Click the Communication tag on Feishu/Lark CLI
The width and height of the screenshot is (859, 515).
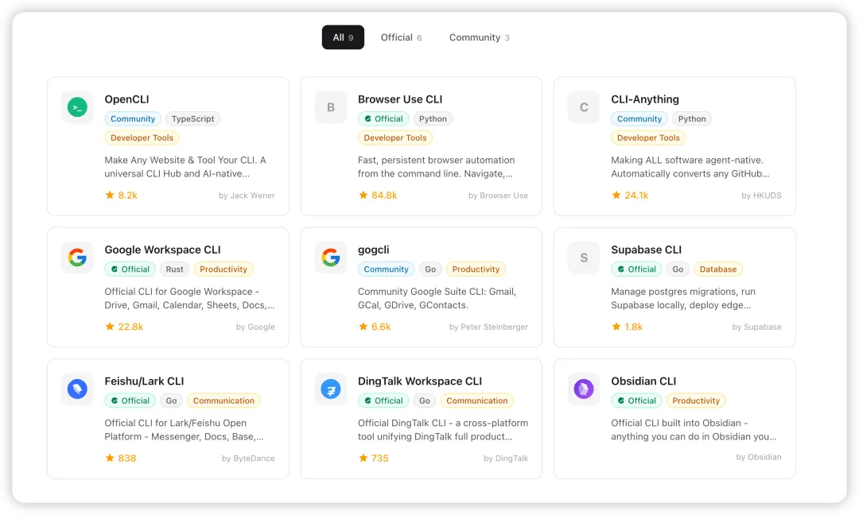(223, 401)
